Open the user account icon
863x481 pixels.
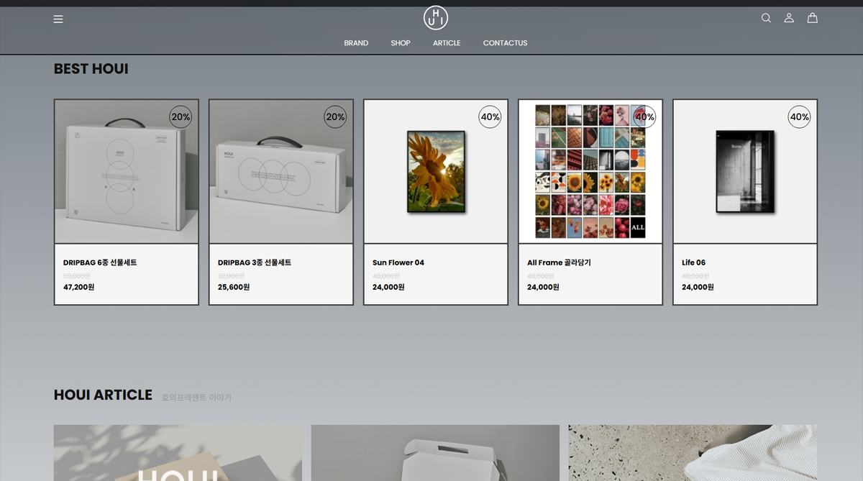[789, 18]
